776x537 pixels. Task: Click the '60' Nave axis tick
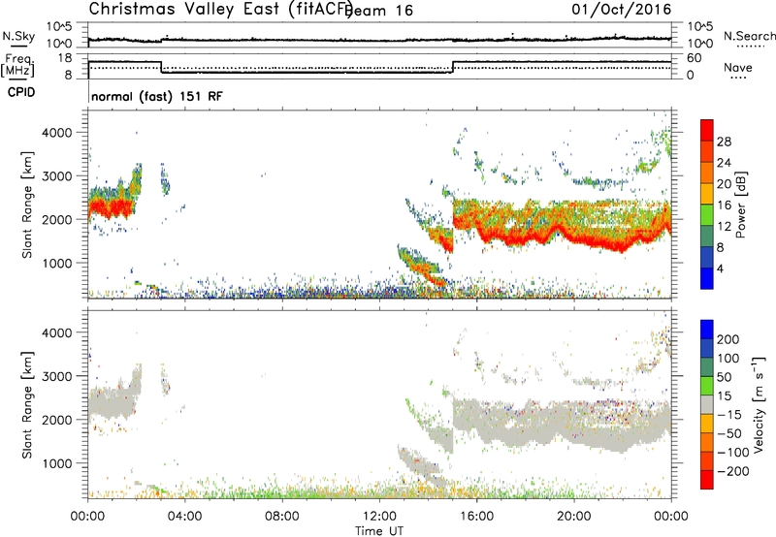(694, 58)
